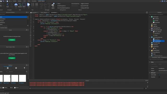This screenshot has width=167, height=94.
Task: Click the filter properties field
Action: click(158, 60)
